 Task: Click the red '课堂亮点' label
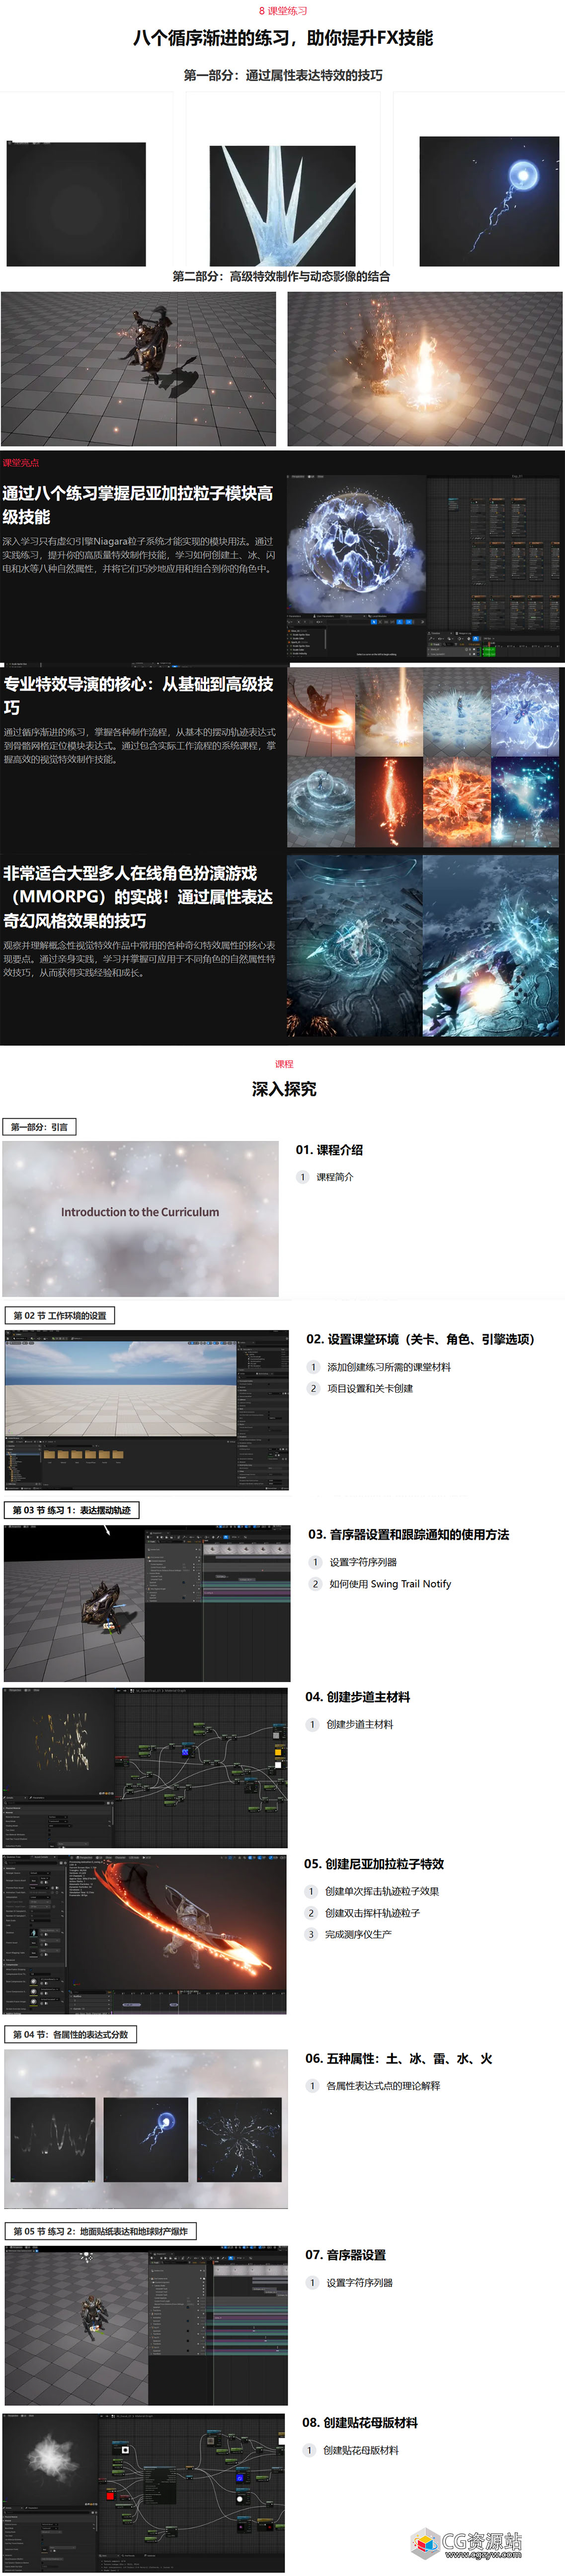point(21,463)
